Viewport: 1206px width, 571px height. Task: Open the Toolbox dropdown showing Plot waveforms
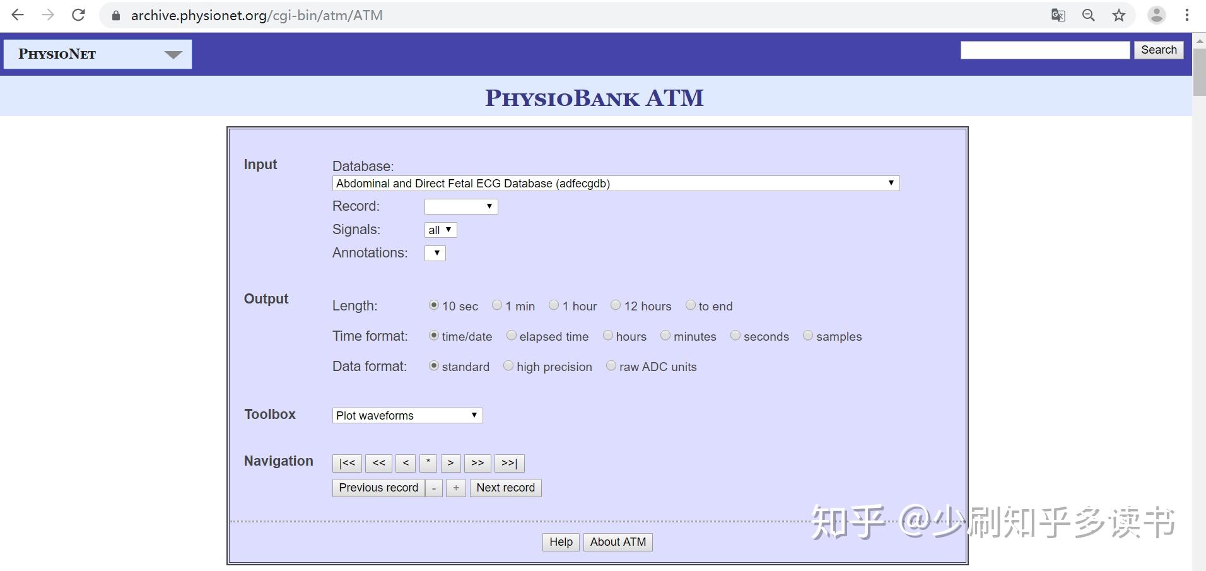[407, 415]
